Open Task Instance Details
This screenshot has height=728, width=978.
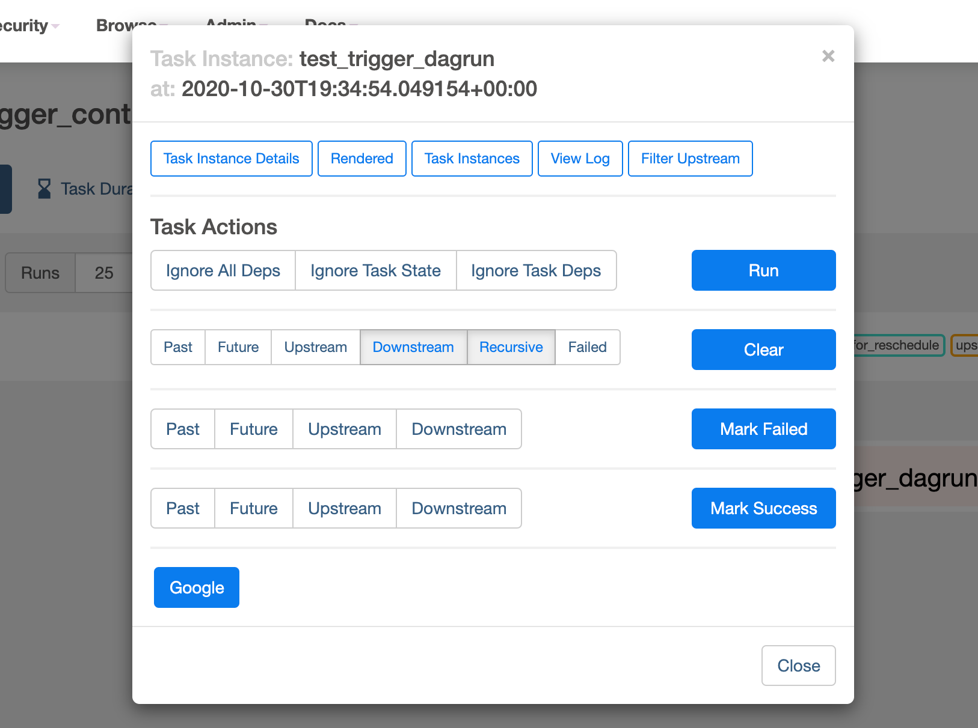pyautogui.click(x=231, y=159)
